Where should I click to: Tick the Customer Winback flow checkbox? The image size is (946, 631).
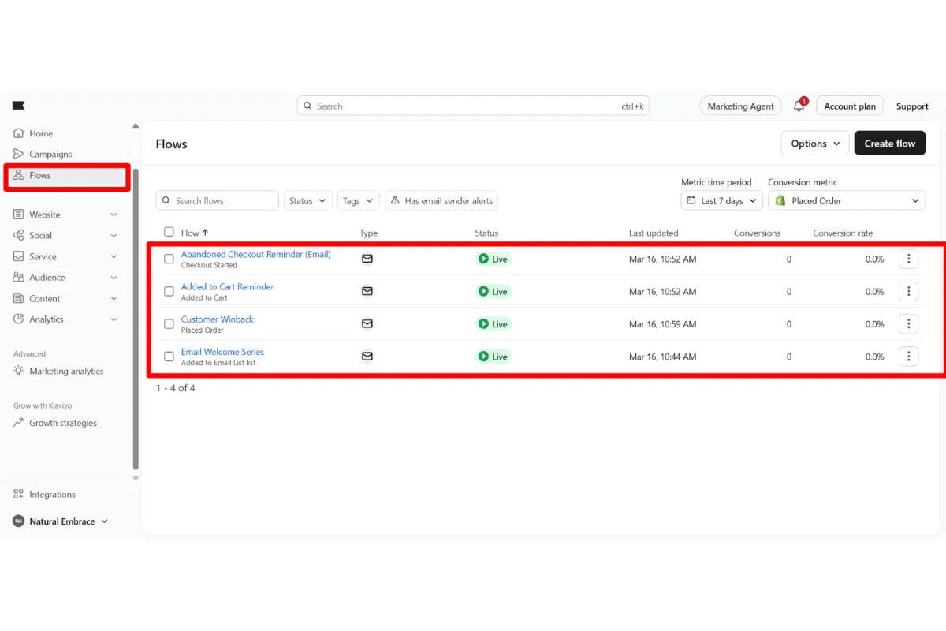point(169,324)
